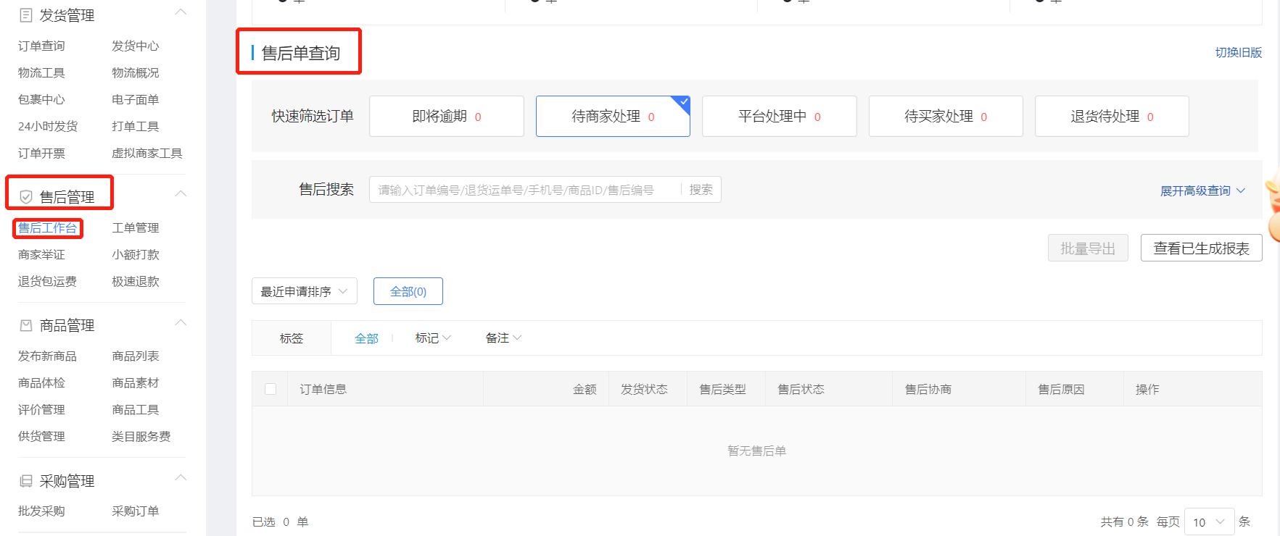Open 售后工作台 in sidebar

(x=47, y=227)
